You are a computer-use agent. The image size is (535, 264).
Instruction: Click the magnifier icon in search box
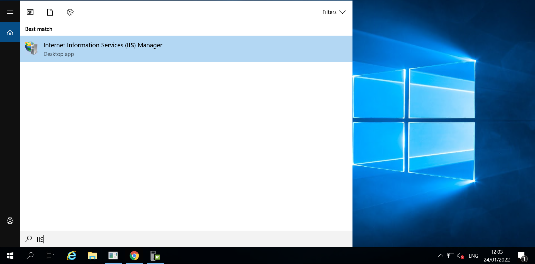28,239
